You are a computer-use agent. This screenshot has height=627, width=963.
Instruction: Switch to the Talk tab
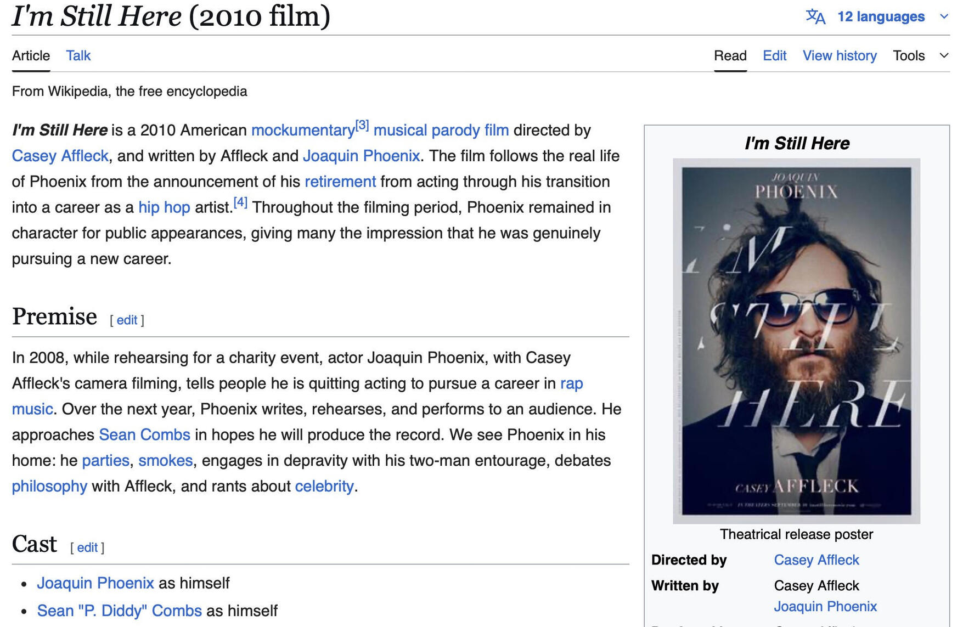pyautogui.click(x=78, y=55)
